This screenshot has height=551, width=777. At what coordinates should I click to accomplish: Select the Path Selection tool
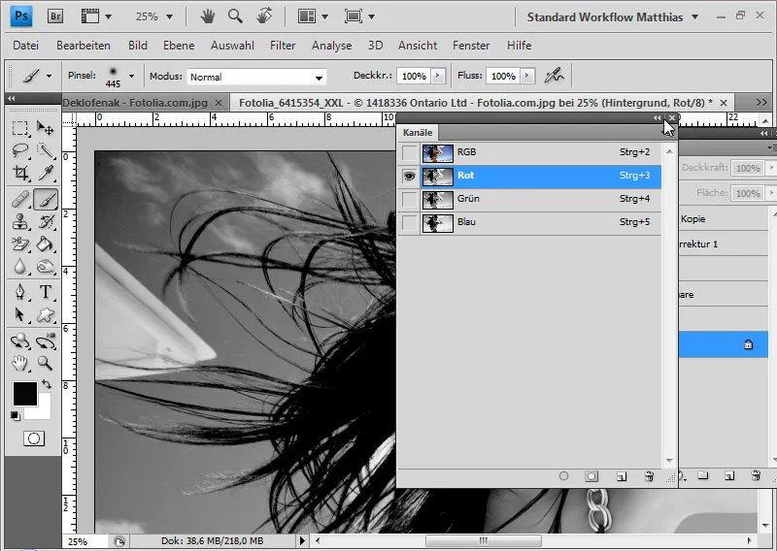(19, 314)
